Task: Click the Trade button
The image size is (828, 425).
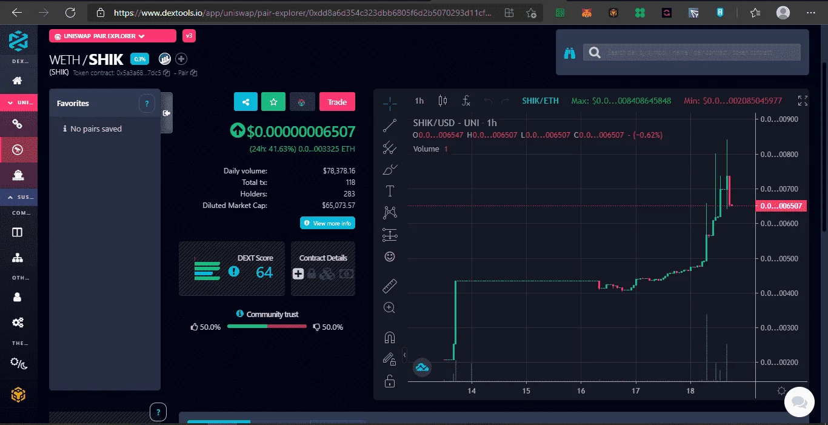Action: 337,102
